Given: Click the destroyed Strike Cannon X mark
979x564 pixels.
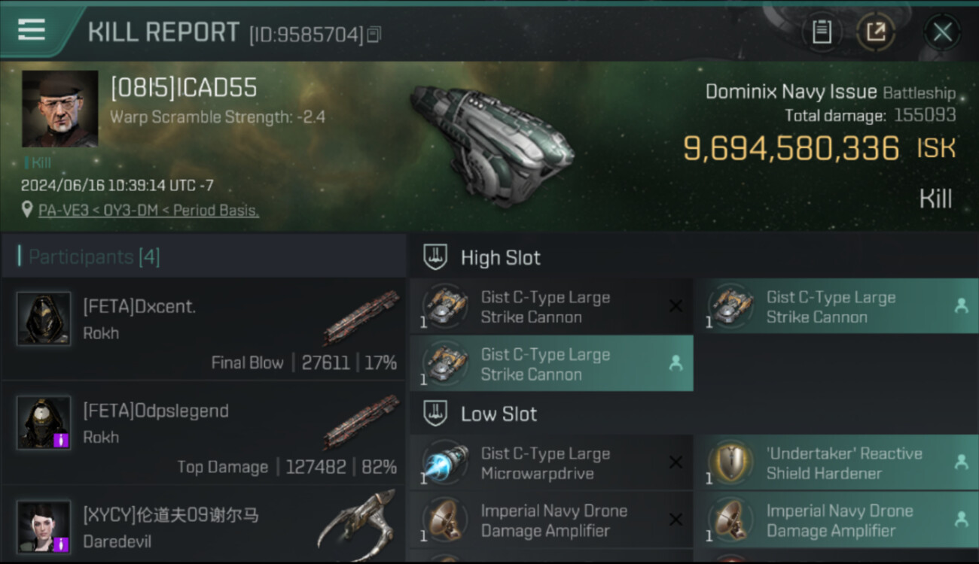Looking at the screenshot, I should click(x=676, y=306).
